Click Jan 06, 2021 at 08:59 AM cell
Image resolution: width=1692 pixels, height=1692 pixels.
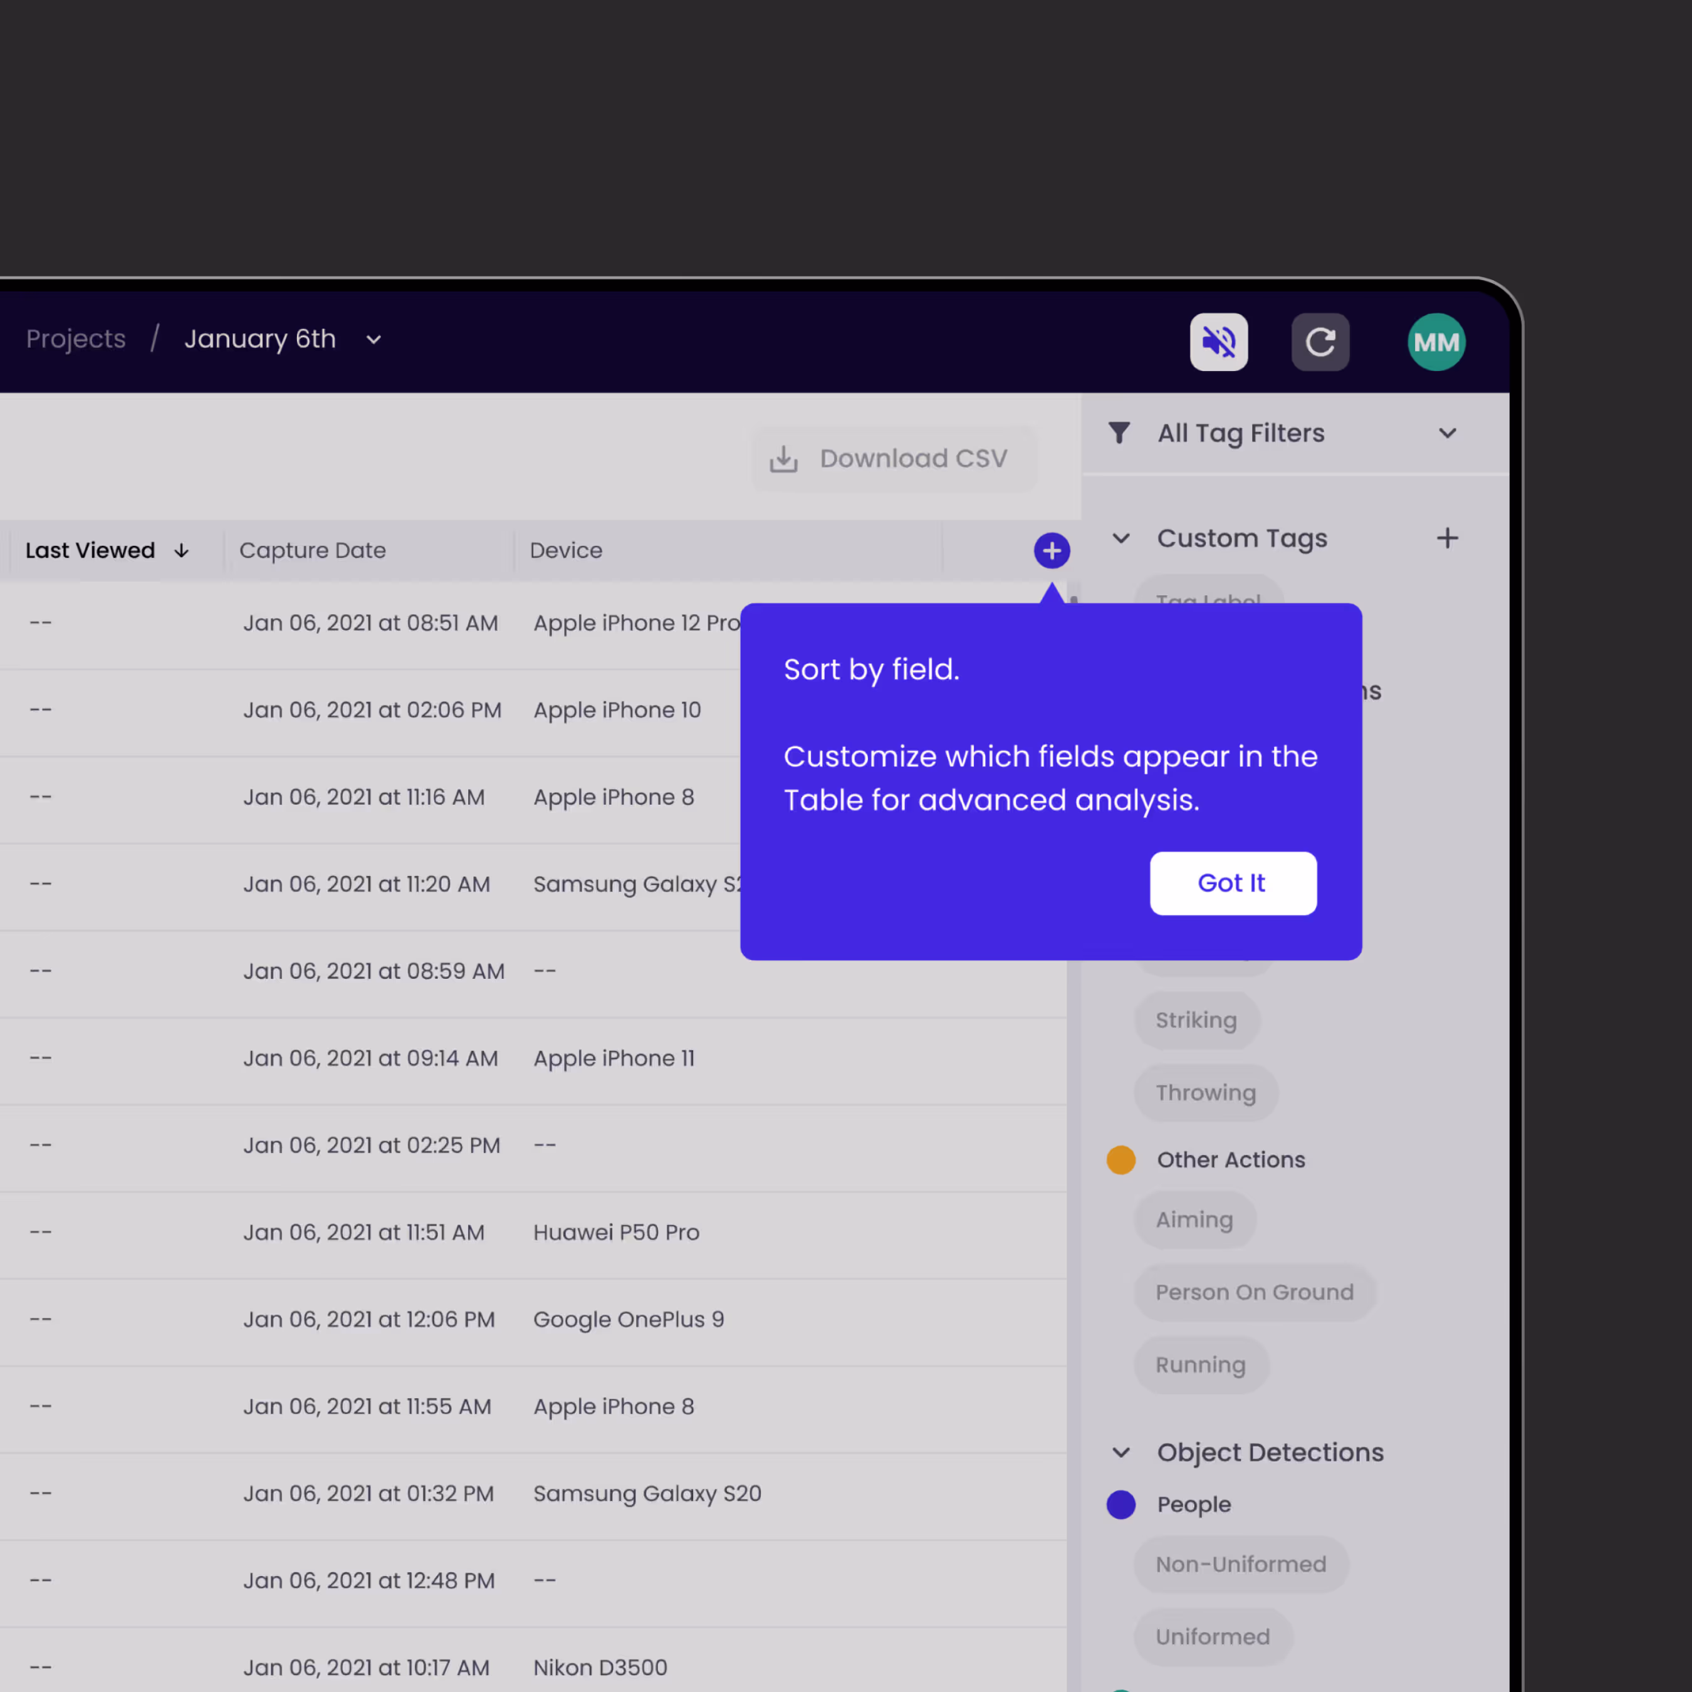pos(374,971)
